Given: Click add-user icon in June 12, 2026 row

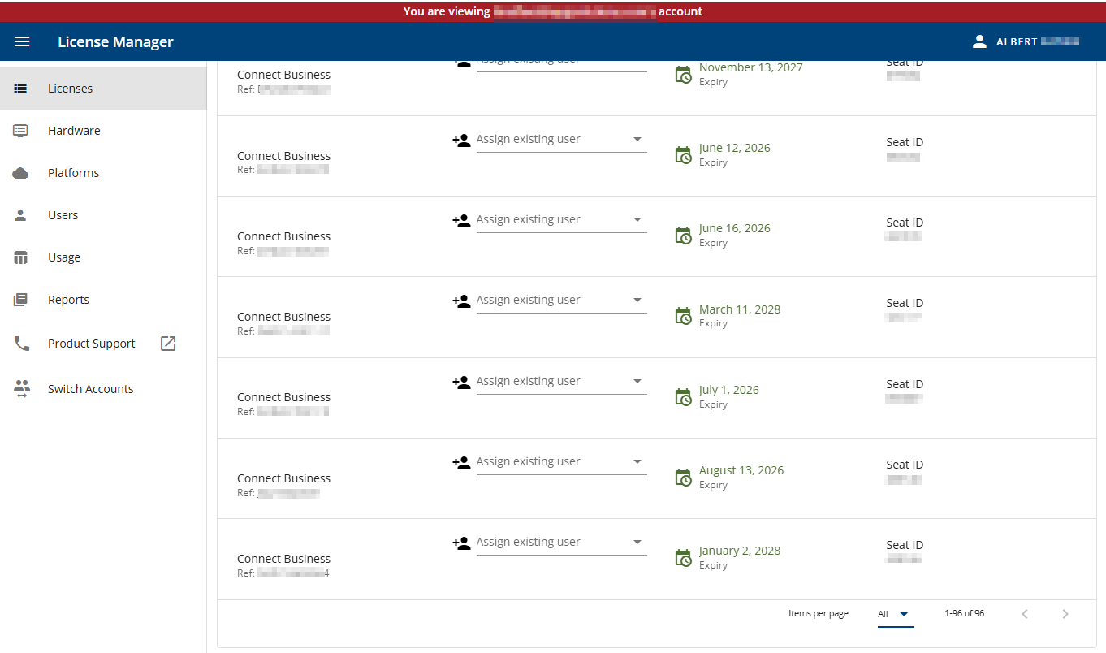Looking at the screenshot, I should (461, 140).
